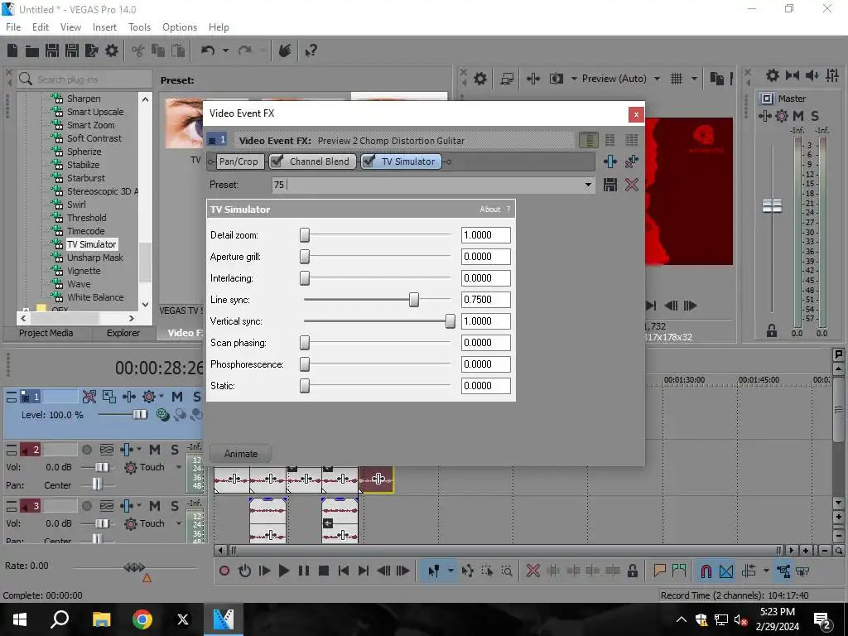Open plug-in chain button in Video Event FX
Viewport: 848px width, 636px height.
tap(610, 161)
